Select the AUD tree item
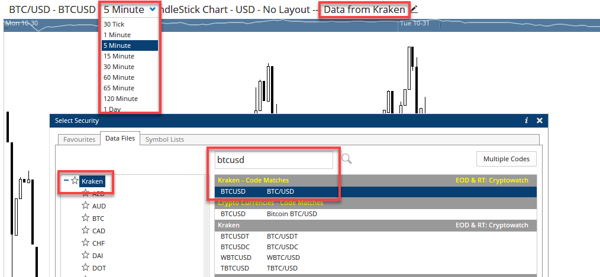This screenshot has width=600, height=277. [x=99, y=206]
